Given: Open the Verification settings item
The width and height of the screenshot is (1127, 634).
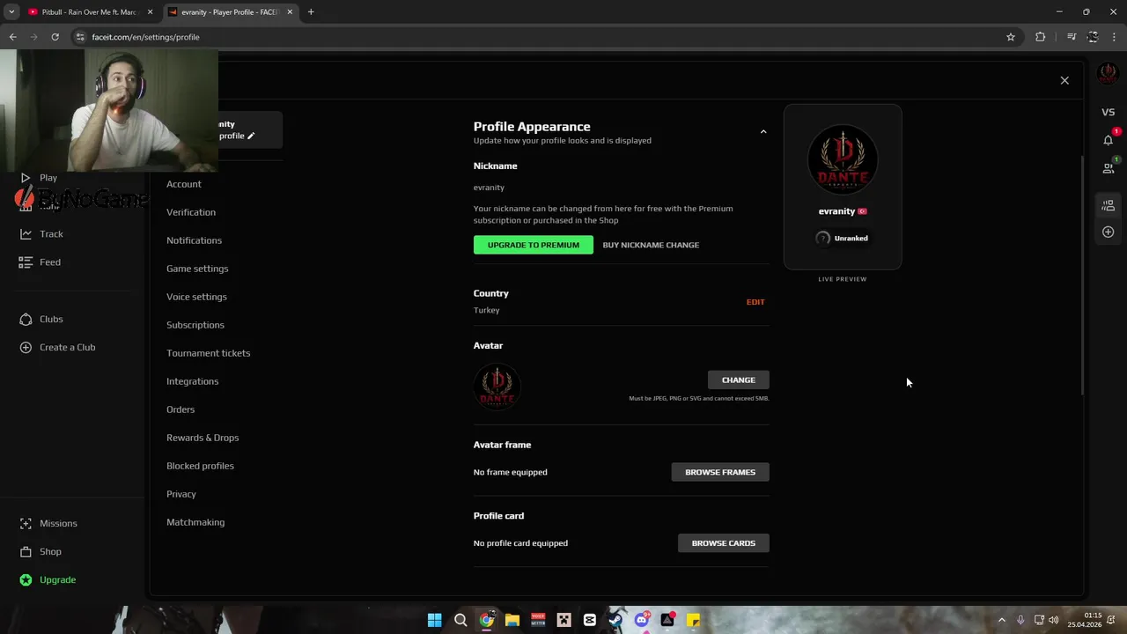Looking at the screenshot, I should tap(191, 212).
